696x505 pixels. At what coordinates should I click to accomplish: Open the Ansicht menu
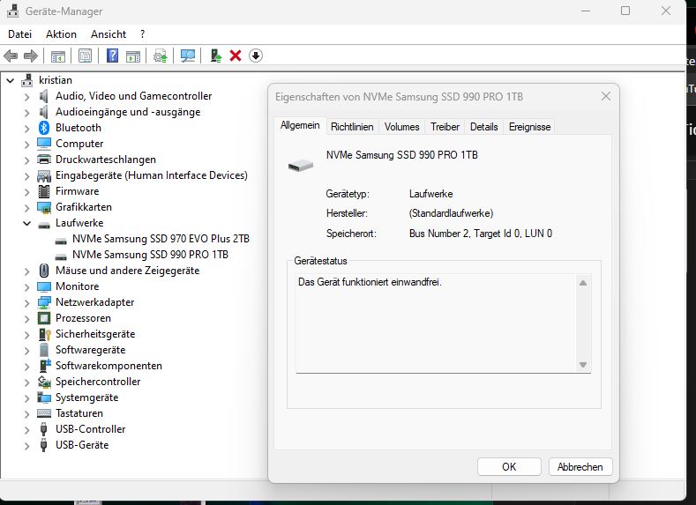click(x=109, y=34)
